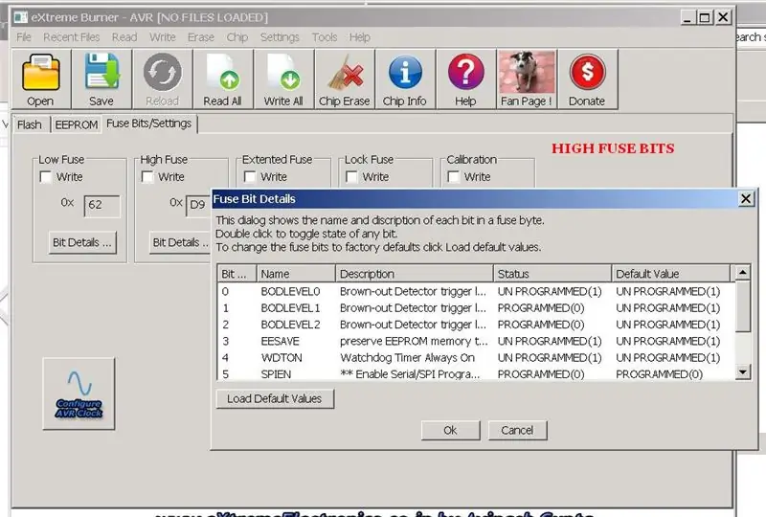The width and height of the screenshot is (766, 517).
Task: Click preserve EEPROM memory description cell
Action: coord(414,342)
